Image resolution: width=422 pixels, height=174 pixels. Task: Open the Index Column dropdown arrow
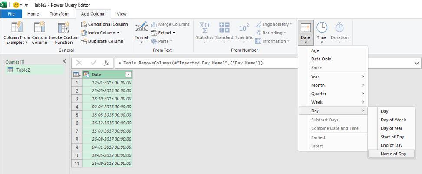tap(118, 33)
